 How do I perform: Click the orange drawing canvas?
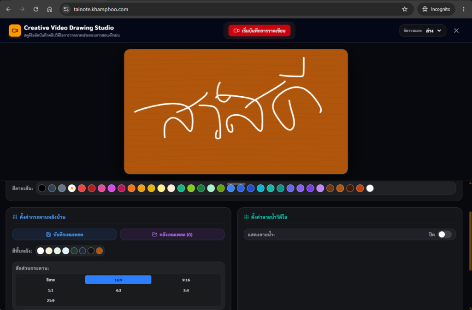236,111
